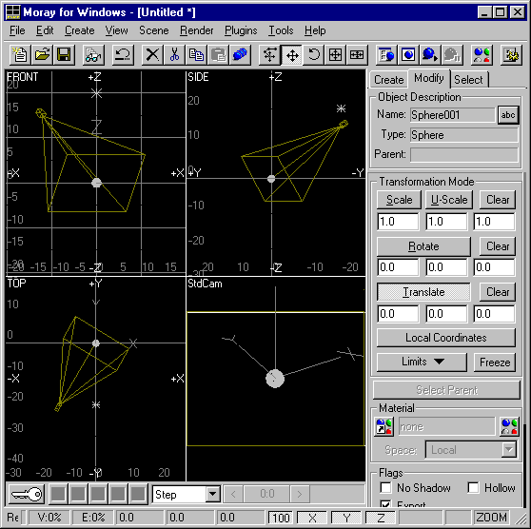Click the car/glasses icon next to Save
The height and width of the screenshot is (529, 531).
[x=93, y=54]
